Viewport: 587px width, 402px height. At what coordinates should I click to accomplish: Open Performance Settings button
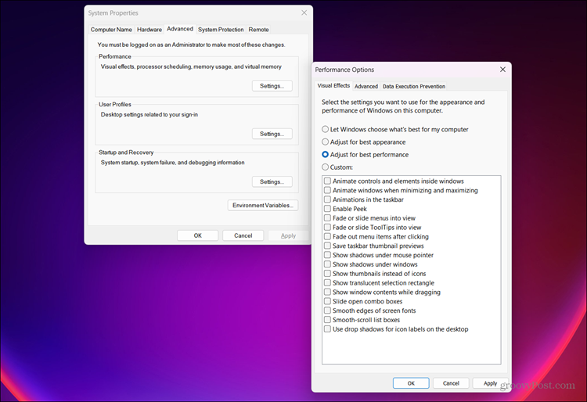272,86
